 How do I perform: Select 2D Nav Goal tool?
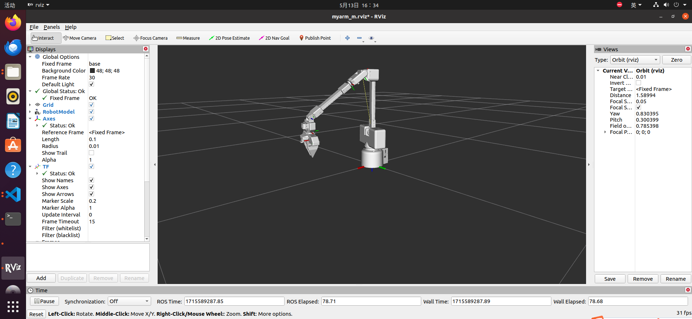pyautogui.click(x=274, y=38)
